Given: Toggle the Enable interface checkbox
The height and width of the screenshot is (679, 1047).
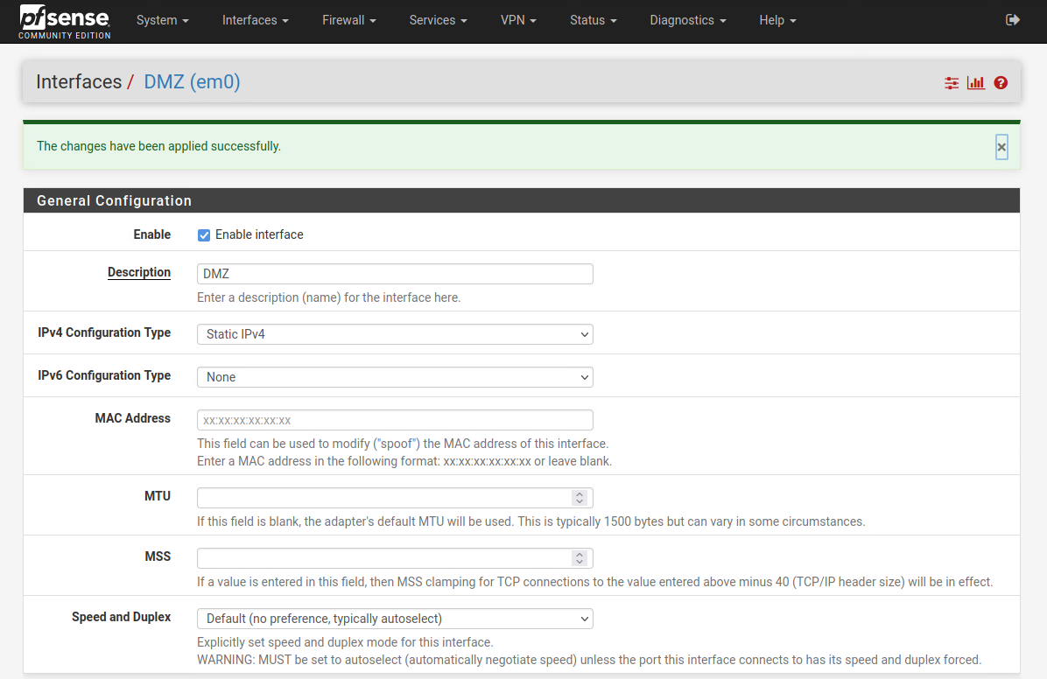Looking at the screenshot, I should point(204,235).
